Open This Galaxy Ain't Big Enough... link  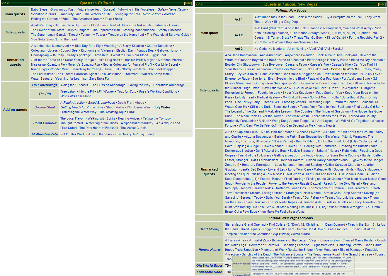point(136,134)
